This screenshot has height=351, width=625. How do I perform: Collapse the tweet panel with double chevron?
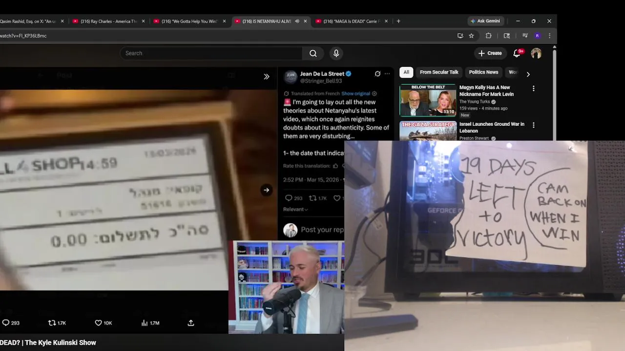(x=267, y=77)
